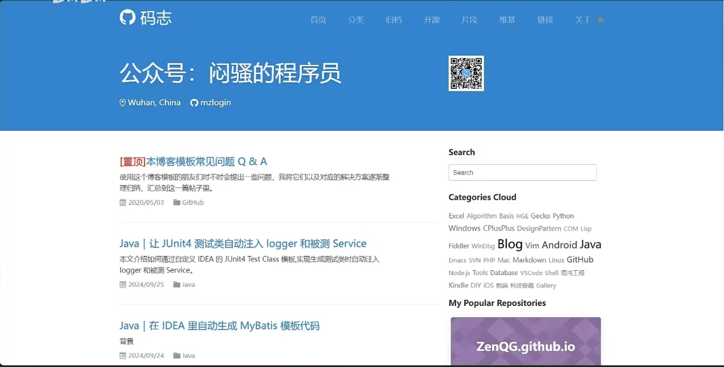The height and width of the screenshot is (367, 724).
Task: Select CPlusPlus category tag
Action: (499, 228)
